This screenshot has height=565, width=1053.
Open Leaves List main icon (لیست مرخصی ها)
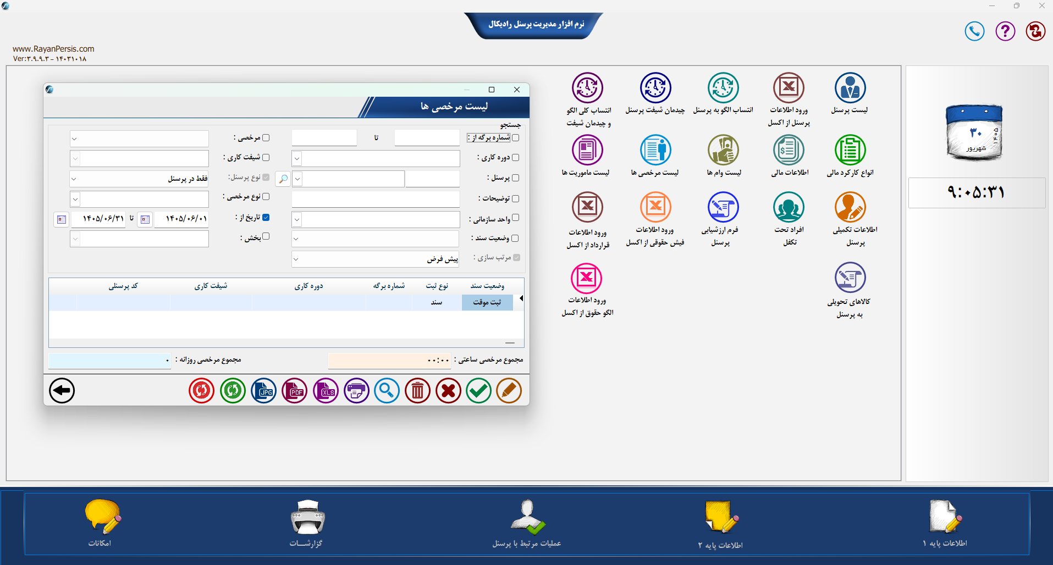[x=655, y=150]
